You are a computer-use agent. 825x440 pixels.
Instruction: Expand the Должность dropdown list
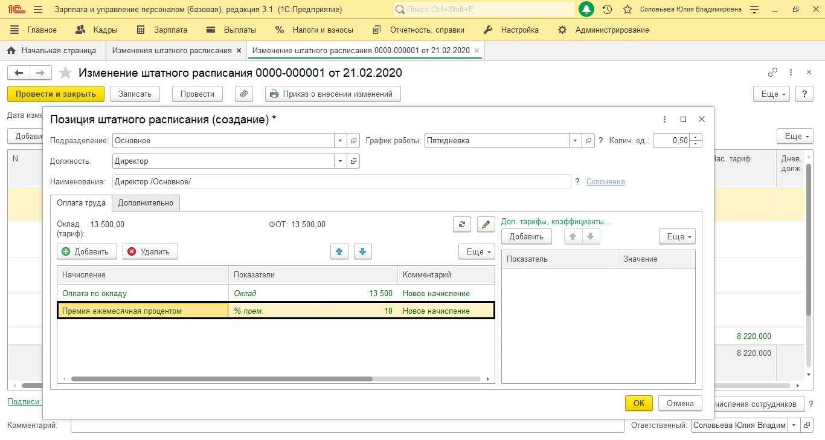pos(341,161)
